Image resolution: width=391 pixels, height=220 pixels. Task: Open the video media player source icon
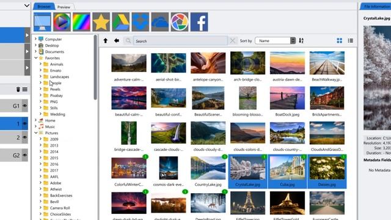(x=62, y=22)
